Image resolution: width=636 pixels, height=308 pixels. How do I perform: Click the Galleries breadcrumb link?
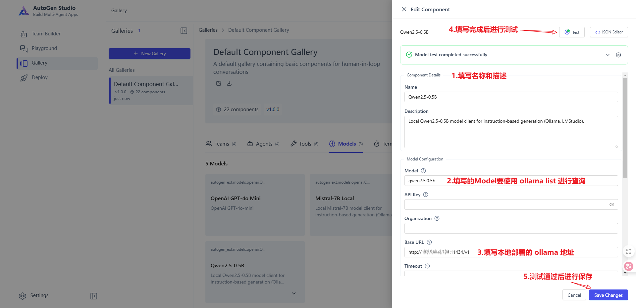point(208,30)
